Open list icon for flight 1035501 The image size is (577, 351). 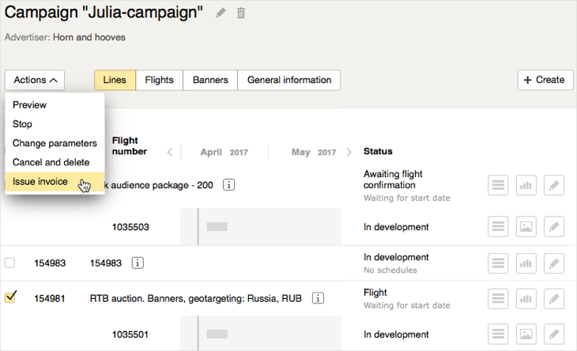coord(498,334)
